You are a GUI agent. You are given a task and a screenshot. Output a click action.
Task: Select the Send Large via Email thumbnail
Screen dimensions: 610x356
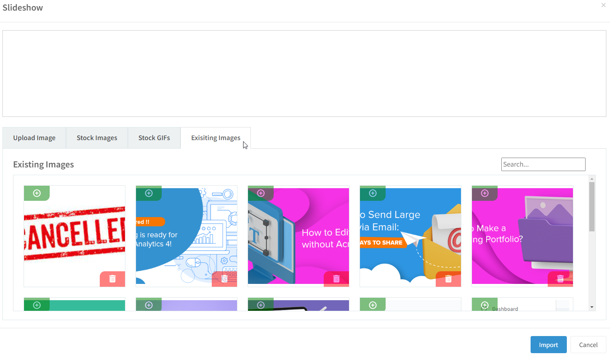410,236
